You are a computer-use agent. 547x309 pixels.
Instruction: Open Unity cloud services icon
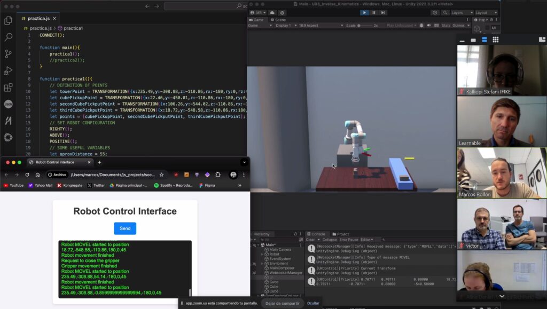click(x=272, y=12)
